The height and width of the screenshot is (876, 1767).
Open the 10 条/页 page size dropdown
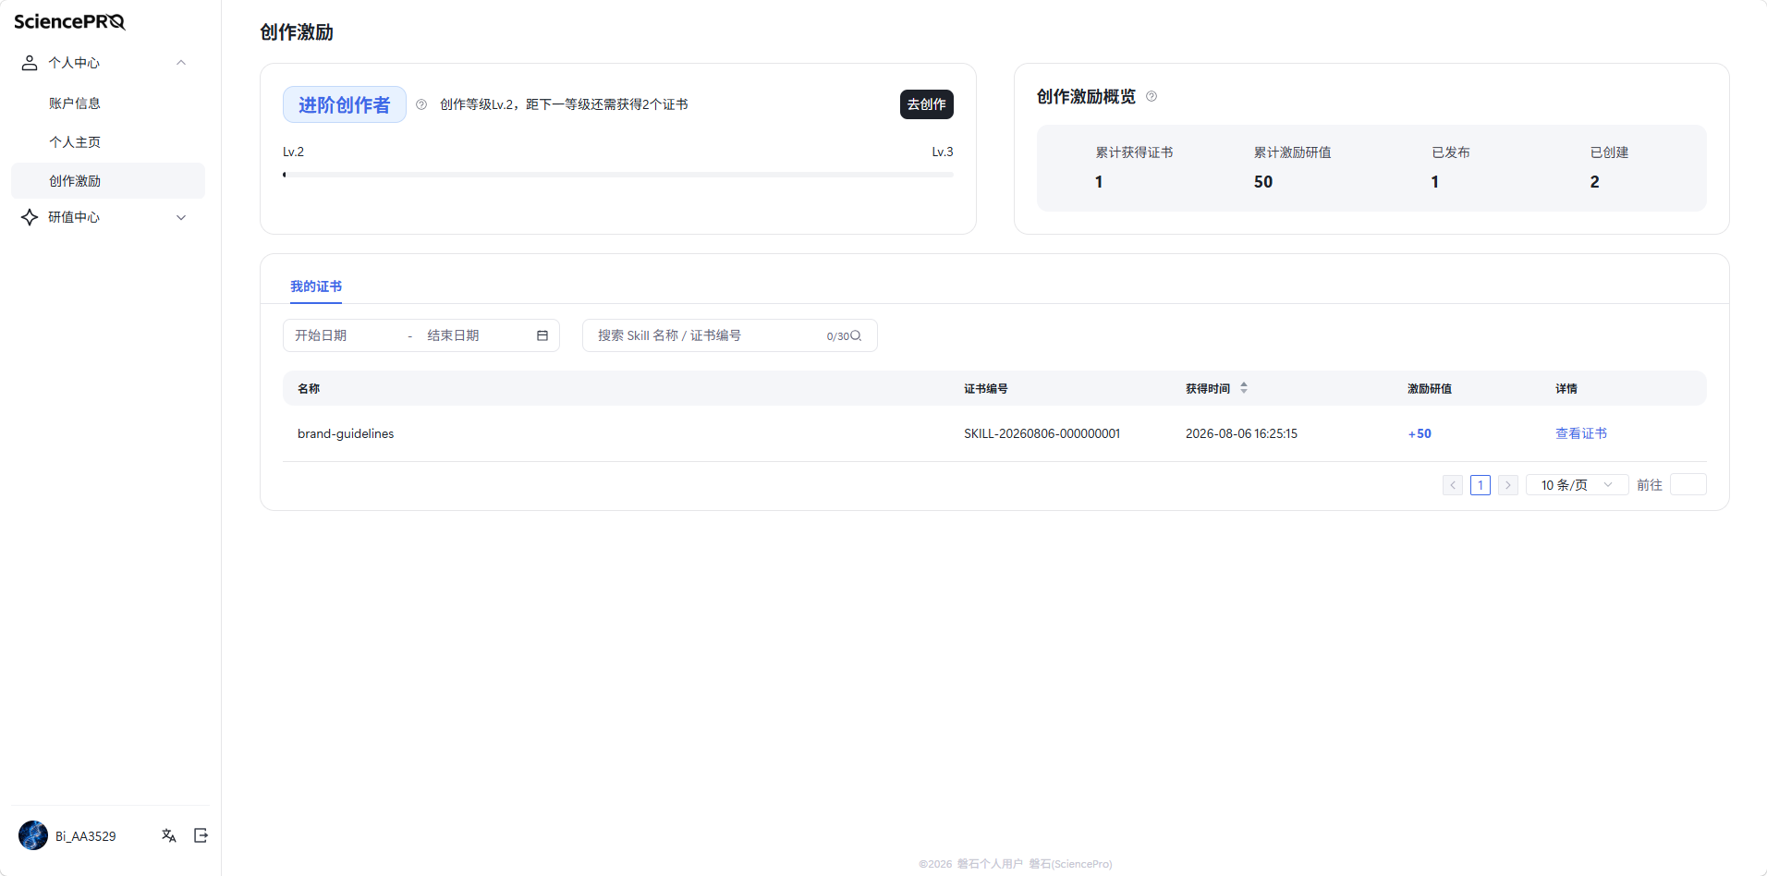[1578, 485]
